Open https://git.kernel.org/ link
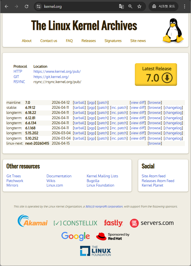The image size is (191, 266). 51,77
